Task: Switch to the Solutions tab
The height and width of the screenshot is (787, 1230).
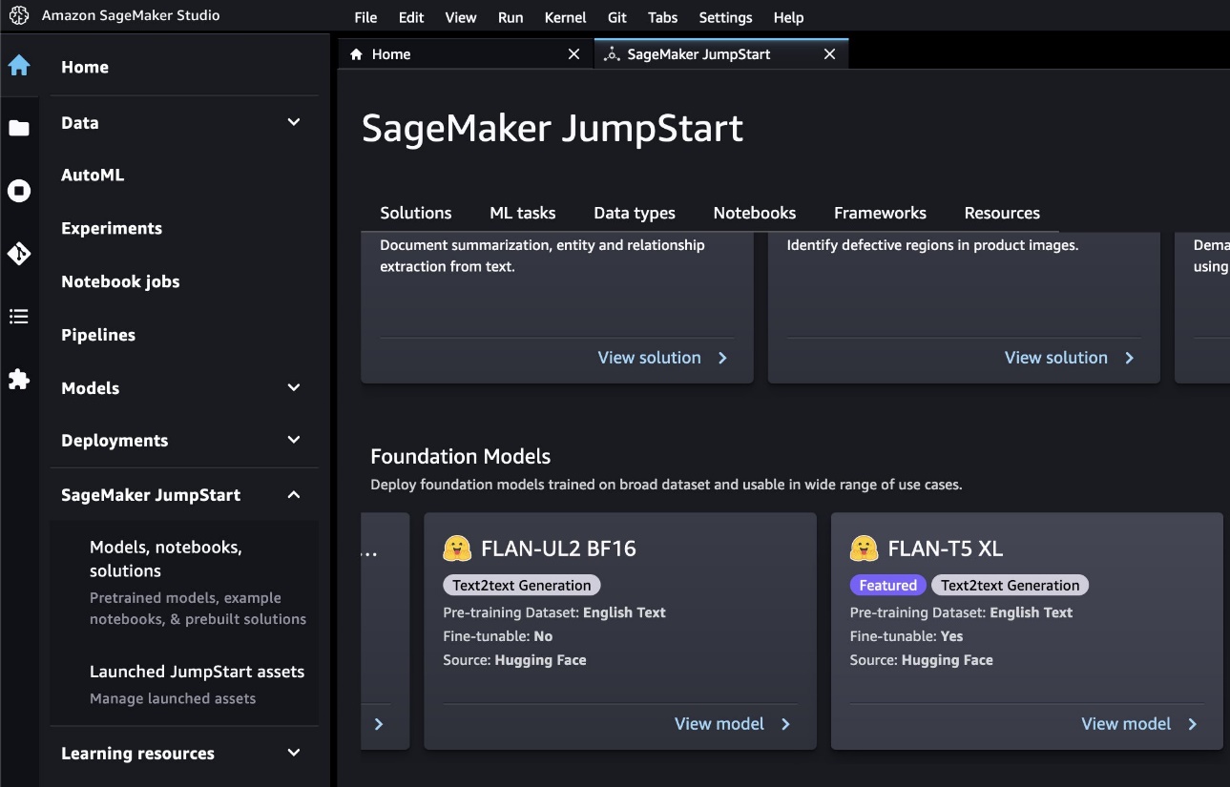Action: click(416, 213)
